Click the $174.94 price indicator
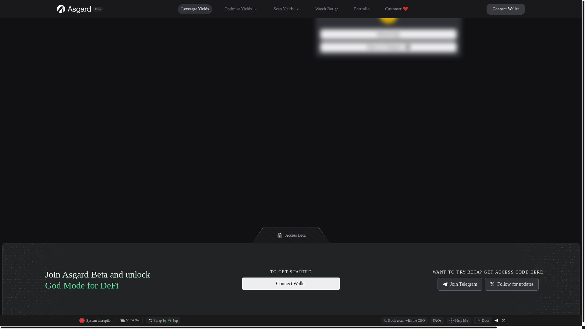 (129, 320)
